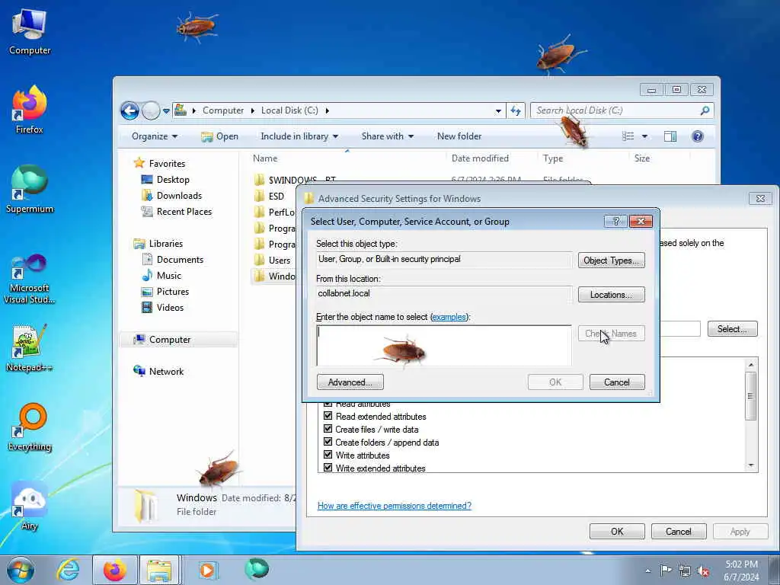The image size is (780, 585).
Task: Click the object name text box
Action: (x=444, y=346)
